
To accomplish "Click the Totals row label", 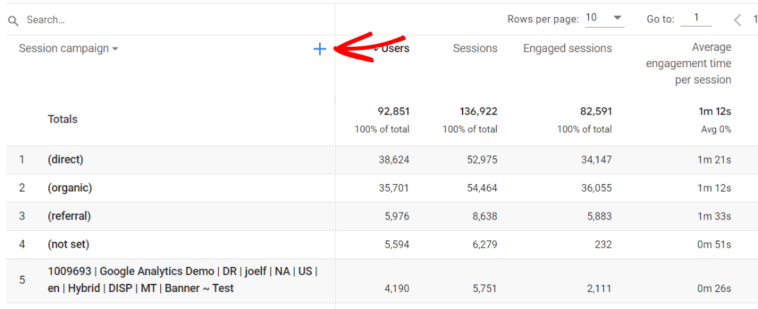I will [x=62, y=119].
